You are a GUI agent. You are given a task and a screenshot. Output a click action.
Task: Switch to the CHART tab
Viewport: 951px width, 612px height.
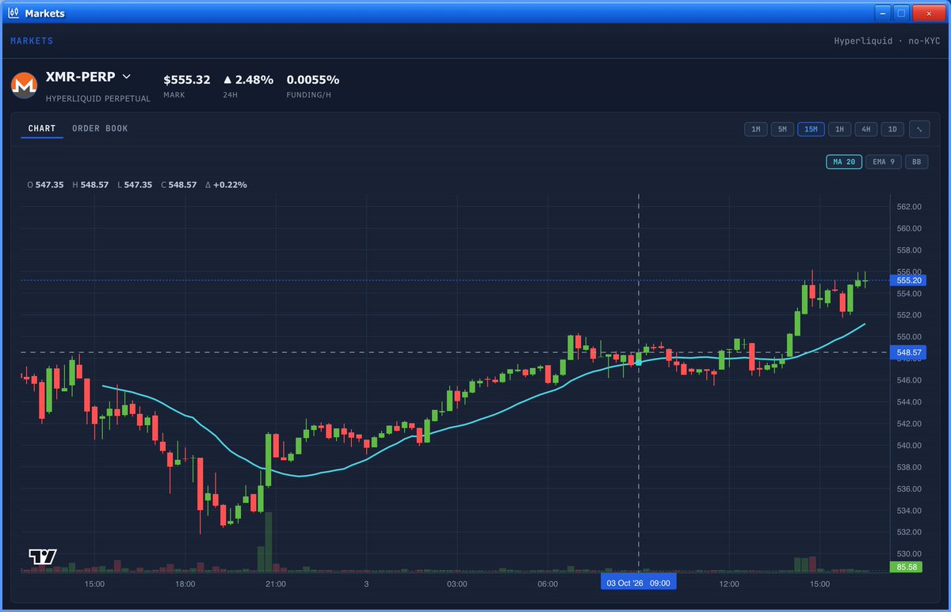42,128
